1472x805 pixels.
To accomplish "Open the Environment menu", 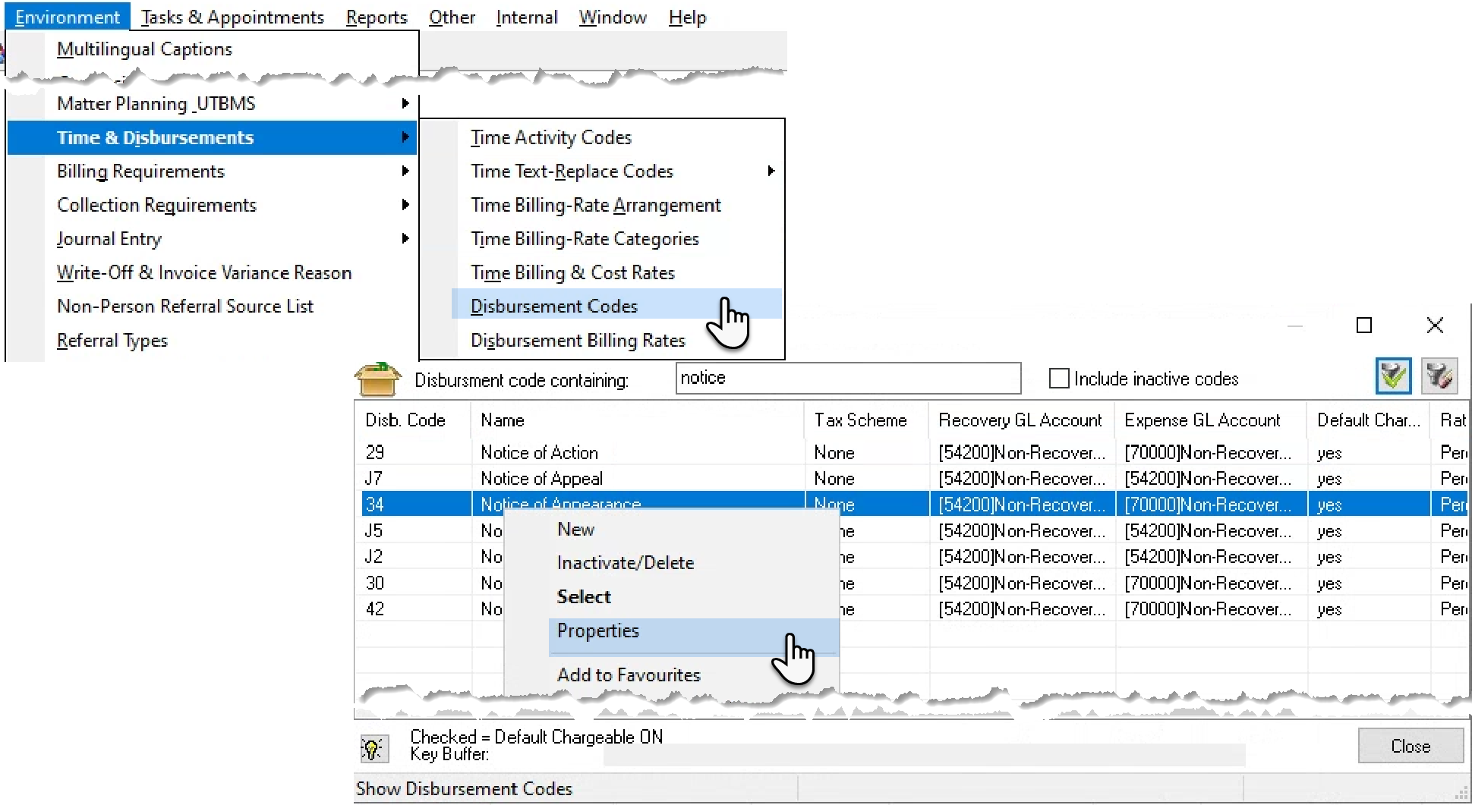I will coord(67,17).
